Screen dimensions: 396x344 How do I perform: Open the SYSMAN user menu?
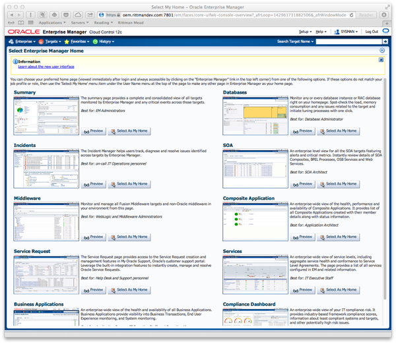pyautogui.click(x=346, y=32)
